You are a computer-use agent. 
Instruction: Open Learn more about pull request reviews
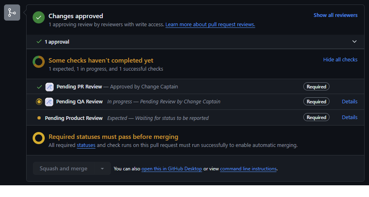coord(210,25)
